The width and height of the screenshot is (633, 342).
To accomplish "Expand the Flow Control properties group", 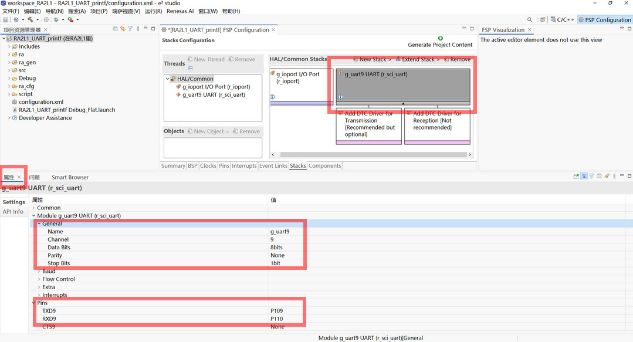I will tap(39, 279).
